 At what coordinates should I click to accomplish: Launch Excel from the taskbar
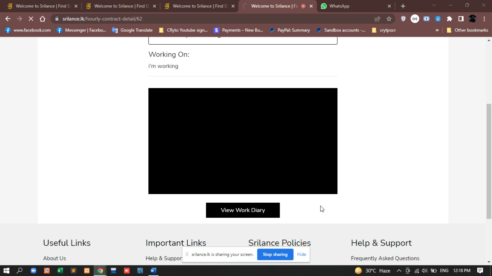click(60, 271)
